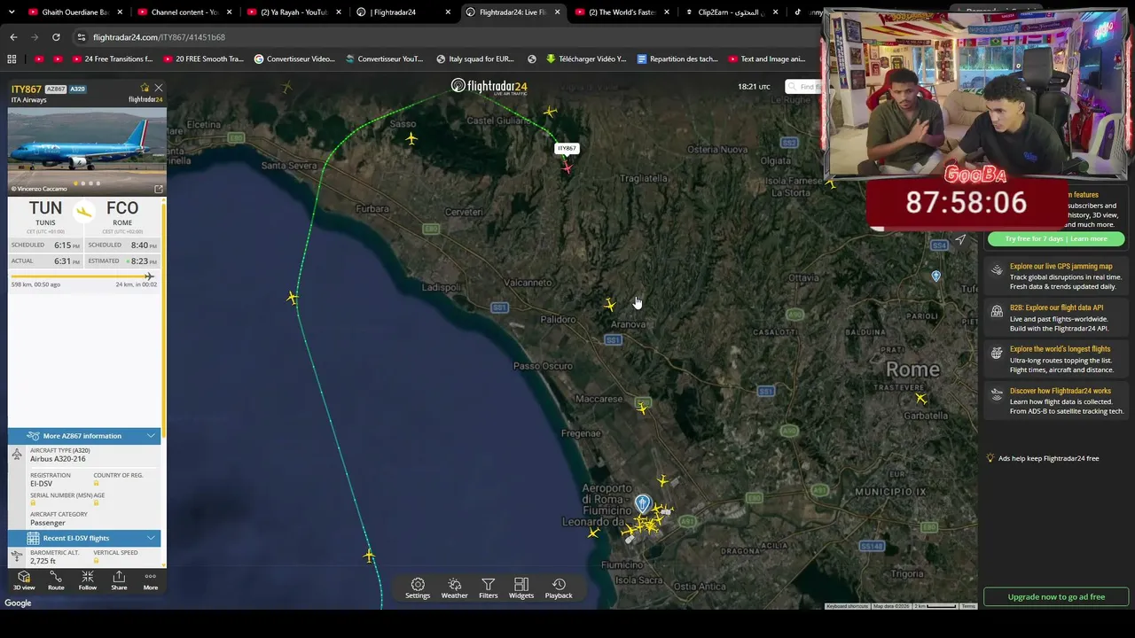Click the aircraft photo thumbnail
The height and width of the screenshot is (638, 1135).
(x=87, y=151)
